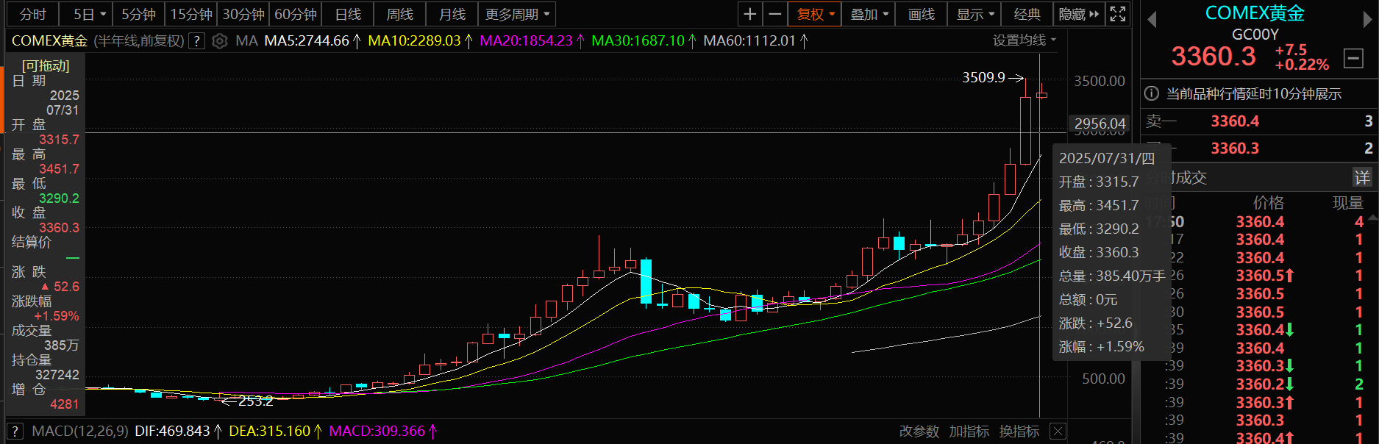
Task: Click the MACD help question mark icon
Action: tap(15, 432)
